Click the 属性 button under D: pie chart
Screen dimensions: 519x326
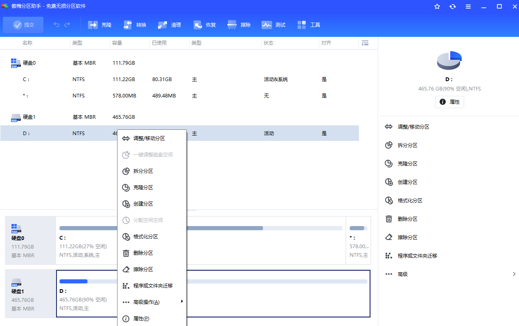(x=449, y=102)
